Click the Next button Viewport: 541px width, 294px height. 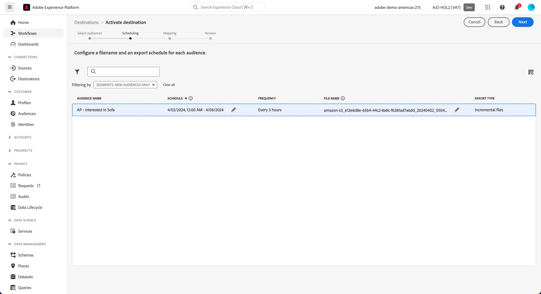(x=523, y=22)
